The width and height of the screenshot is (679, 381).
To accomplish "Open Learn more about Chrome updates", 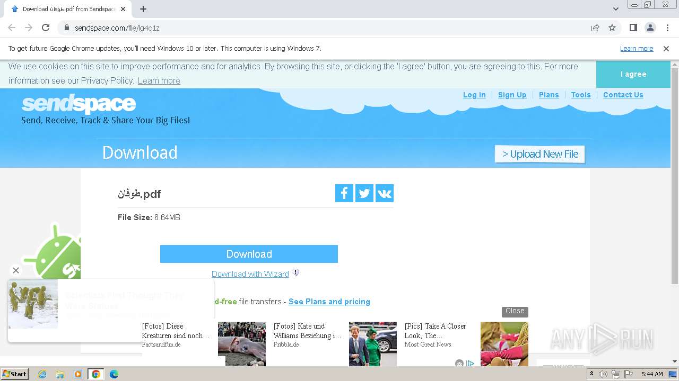I will pyautogui.click(x=637, y=49).
